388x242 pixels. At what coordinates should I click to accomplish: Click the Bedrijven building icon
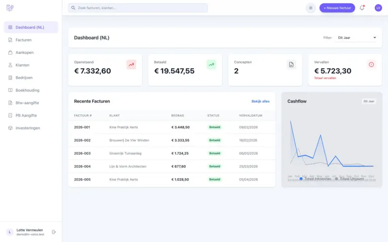coord(10,77)
